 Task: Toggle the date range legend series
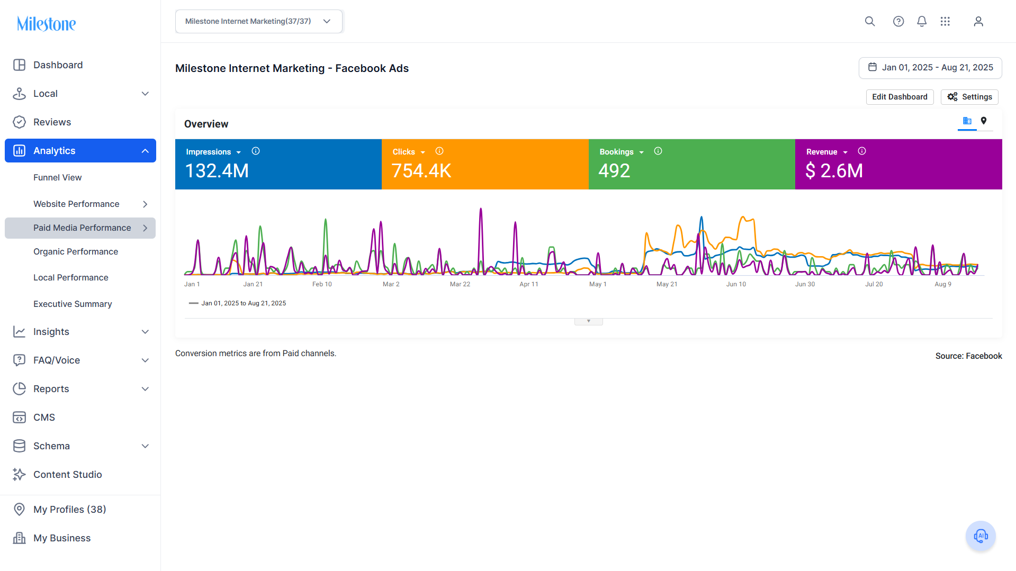click(x=237, y=303)
